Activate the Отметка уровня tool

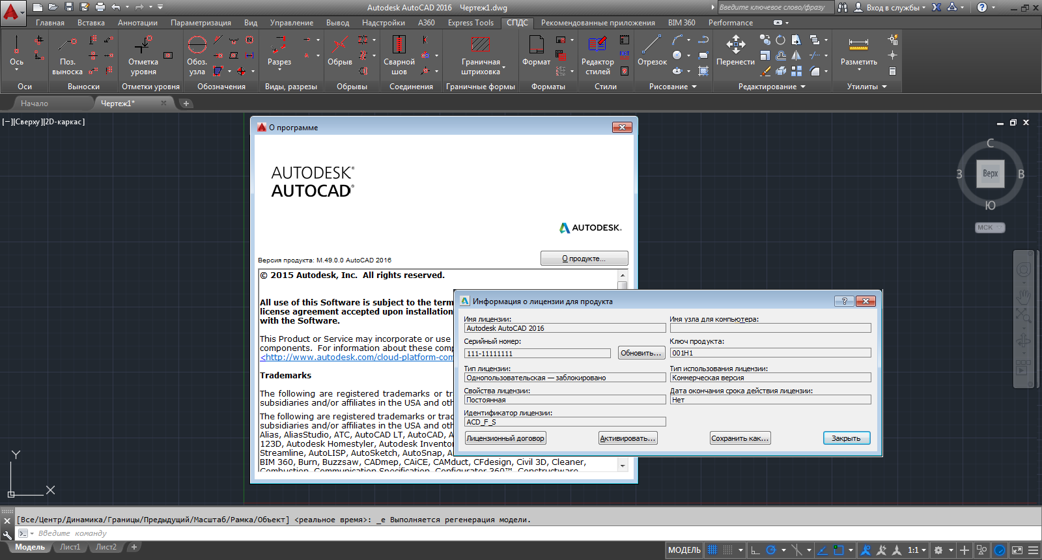coord(143,55)
